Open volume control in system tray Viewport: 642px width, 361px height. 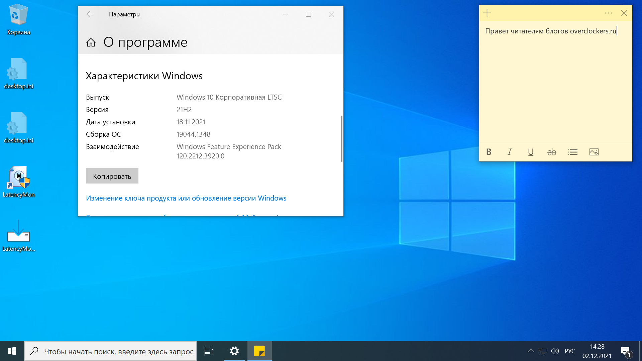555,351
